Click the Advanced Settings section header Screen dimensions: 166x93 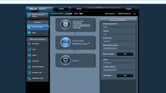(38, 39)
